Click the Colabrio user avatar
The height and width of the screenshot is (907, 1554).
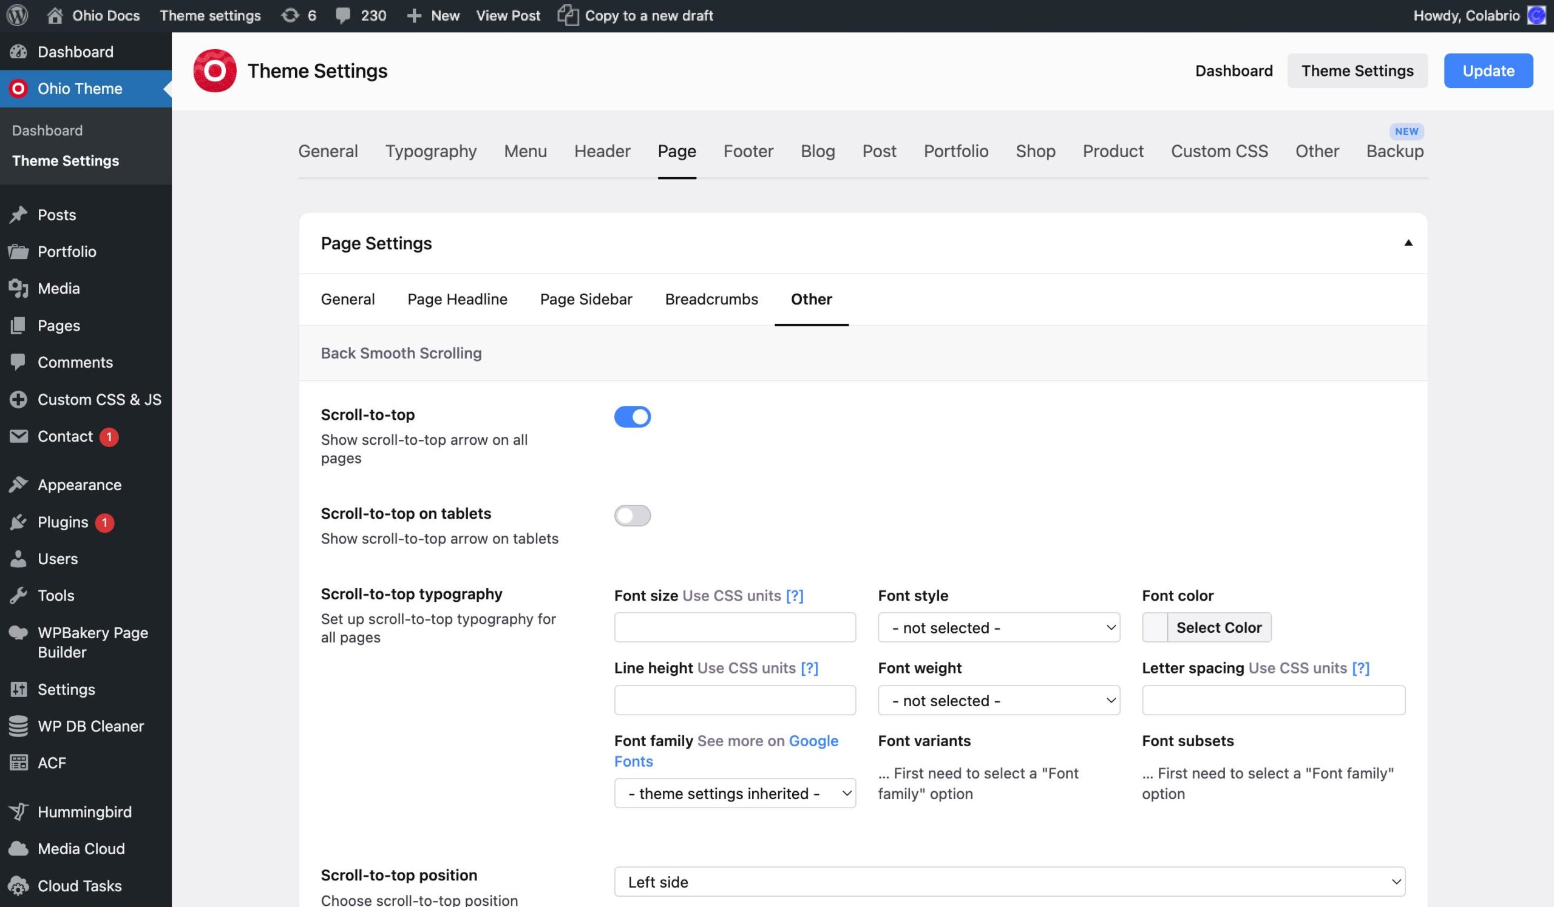pos(1536,15)
